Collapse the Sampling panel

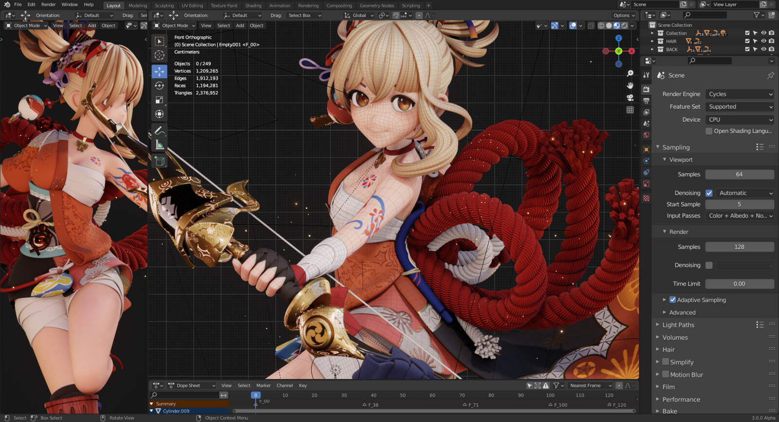coord(676,147)
